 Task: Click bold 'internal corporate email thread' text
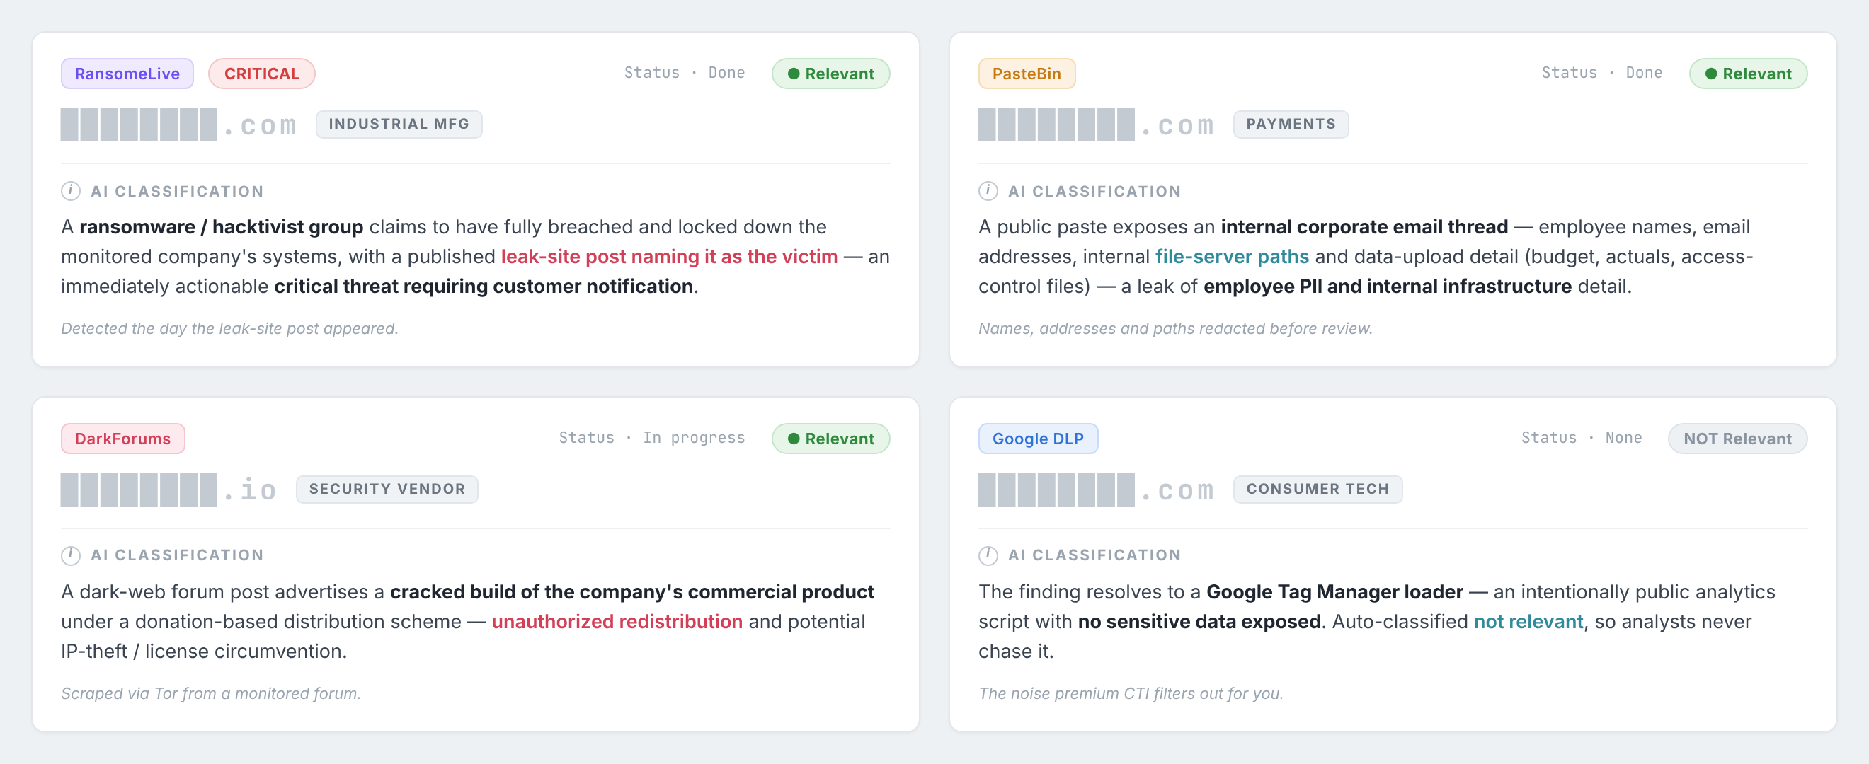coord(1364,227)
